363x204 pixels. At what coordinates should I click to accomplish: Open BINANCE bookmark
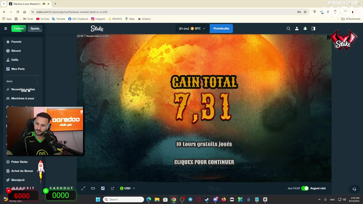[115, 19]
